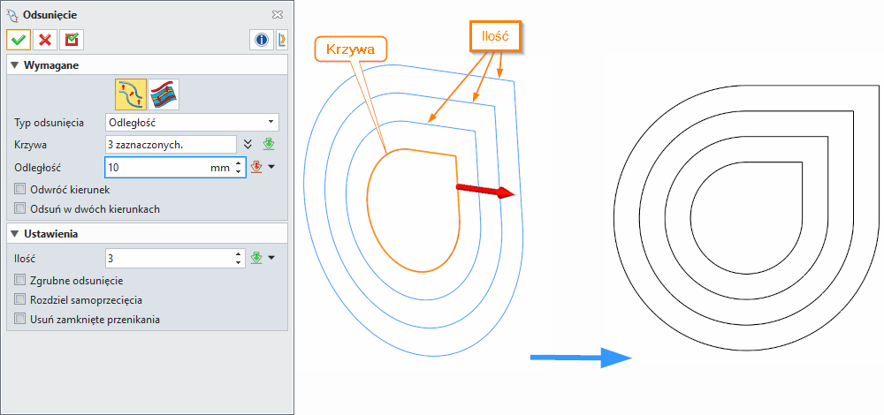
Task: Check Odsuń w dwóch kierunkach
Action: coord(21,208)
